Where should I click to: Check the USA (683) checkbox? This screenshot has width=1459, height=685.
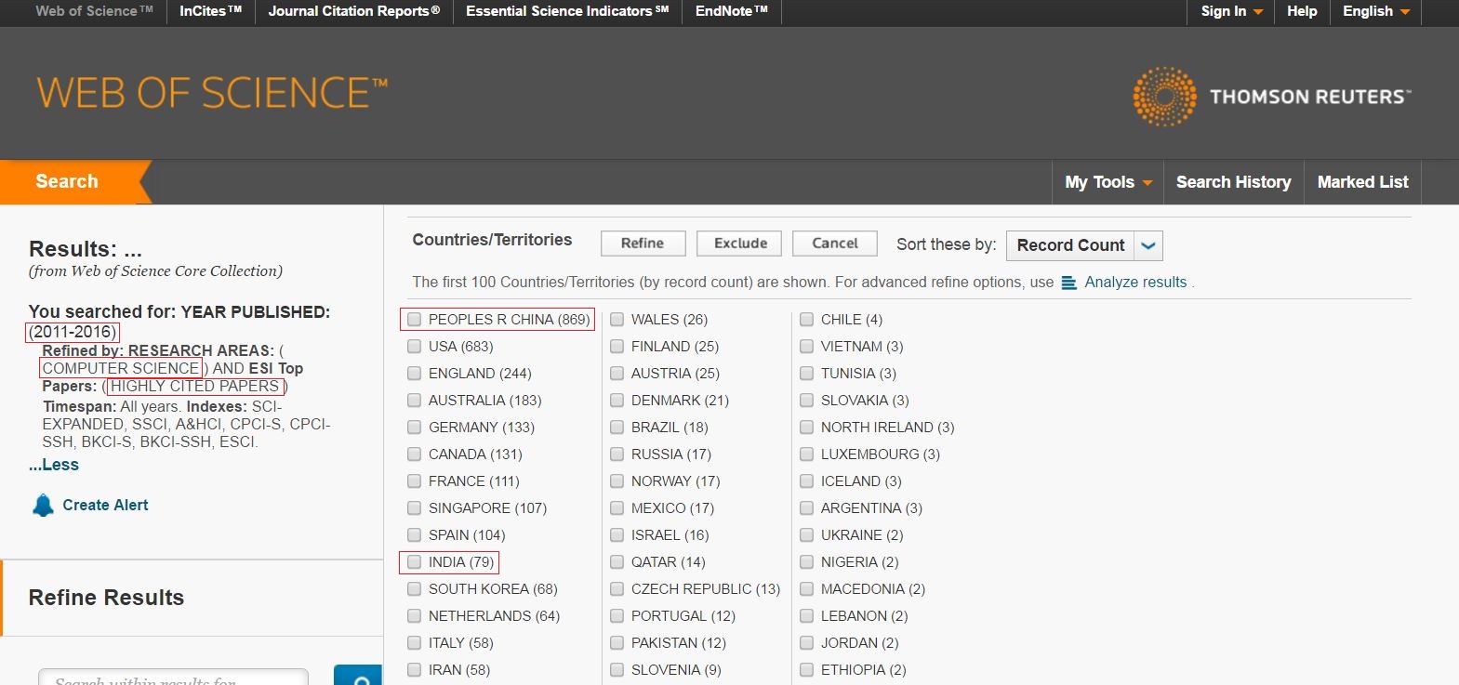click(x=415, y=347)
